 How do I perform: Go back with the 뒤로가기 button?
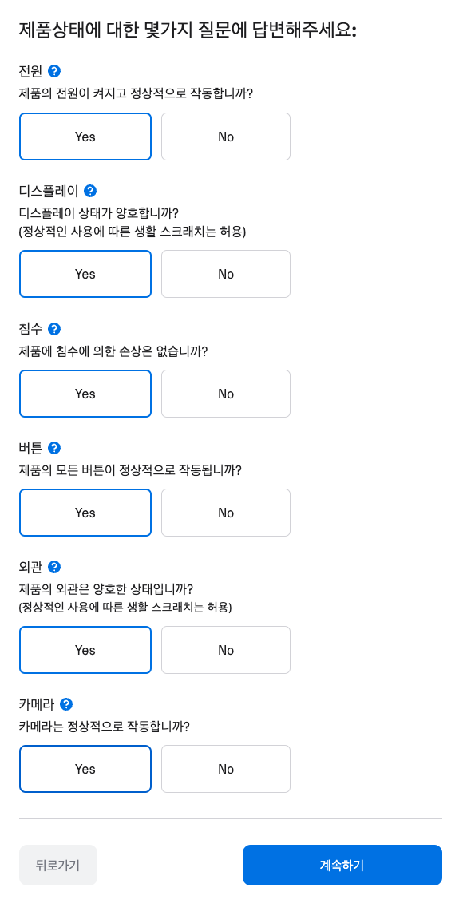58,865
